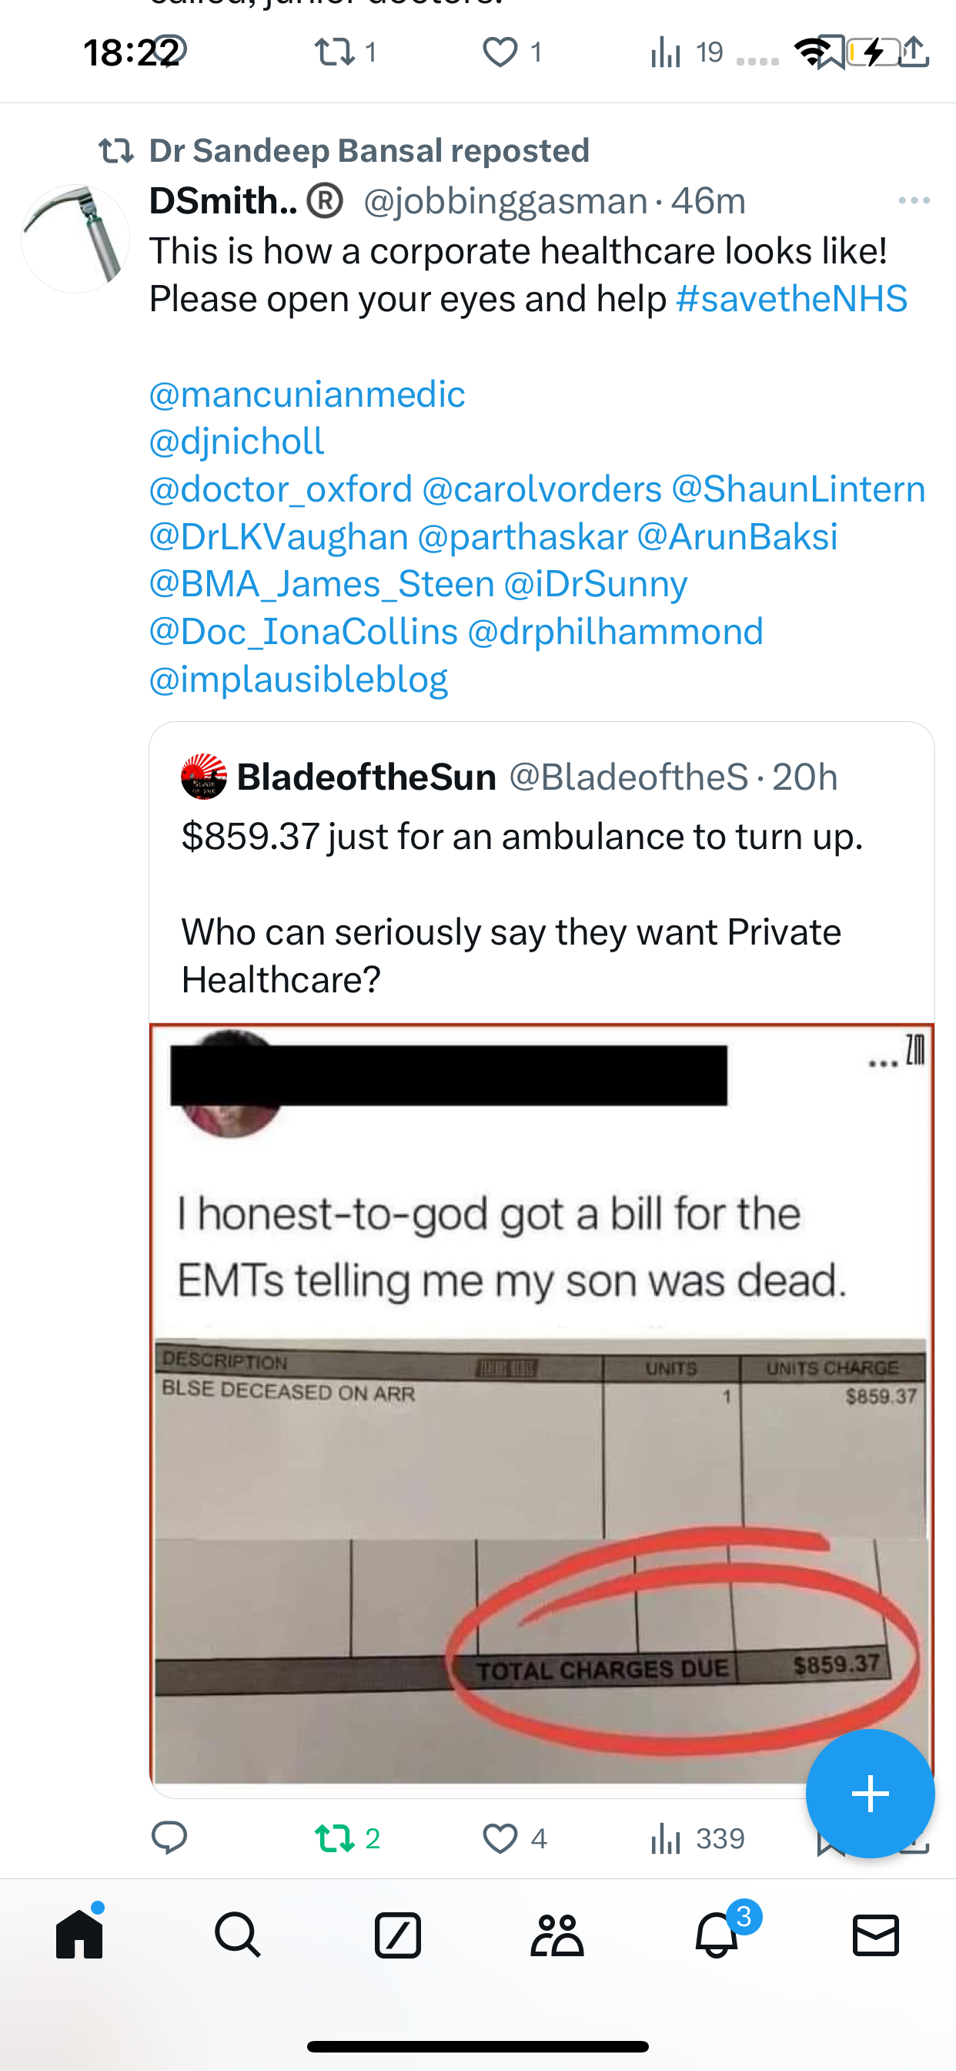
Task: Open the three-dot menu on DSmith's post
Action: point(914,200)
